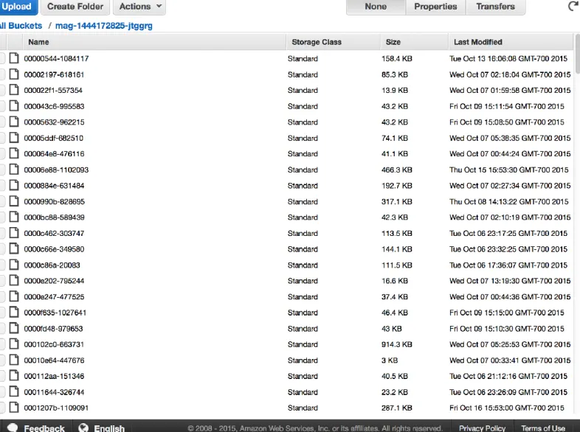Click file icon for 0000f635-1027641

click(14, 313)
